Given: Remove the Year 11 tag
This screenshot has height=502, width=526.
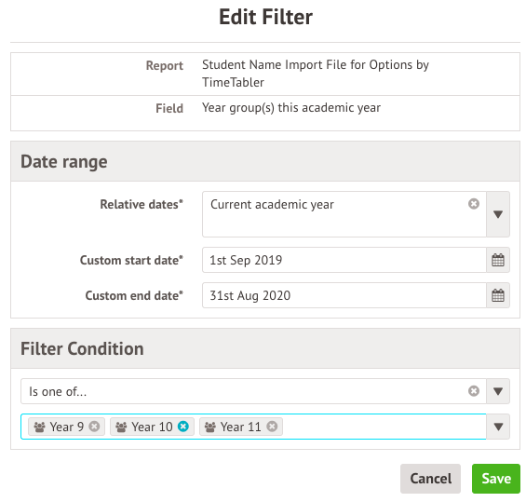Looking at the screenshot, I should pos(272,427).
